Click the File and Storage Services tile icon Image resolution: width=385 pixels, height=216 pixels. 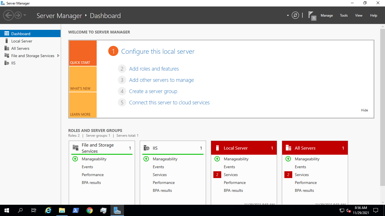point(75,147)
